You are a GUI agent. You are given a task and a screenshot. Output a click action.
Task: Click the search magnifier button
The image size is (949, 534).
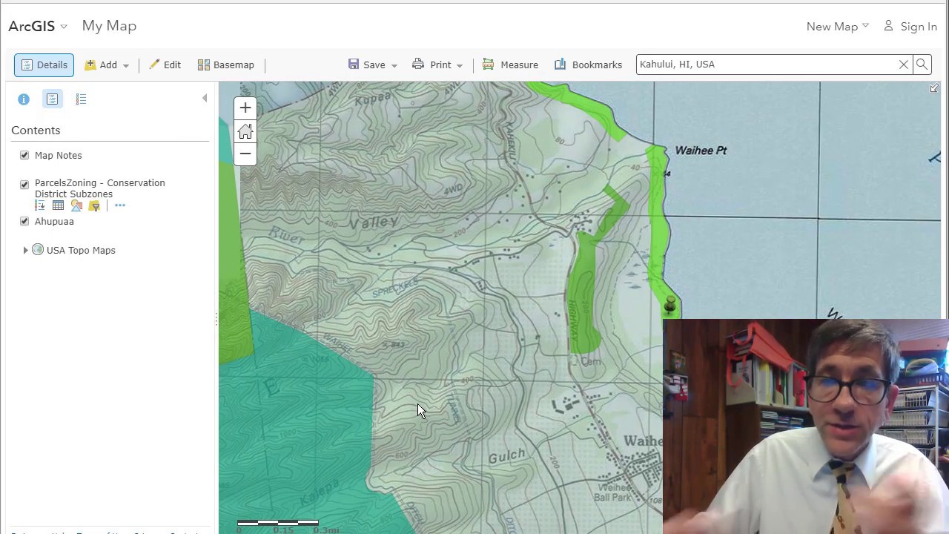coord(922,65)
